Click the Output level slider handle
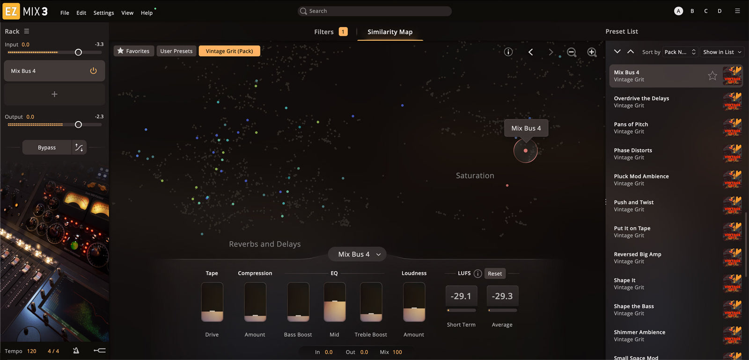 click(79, 124)
